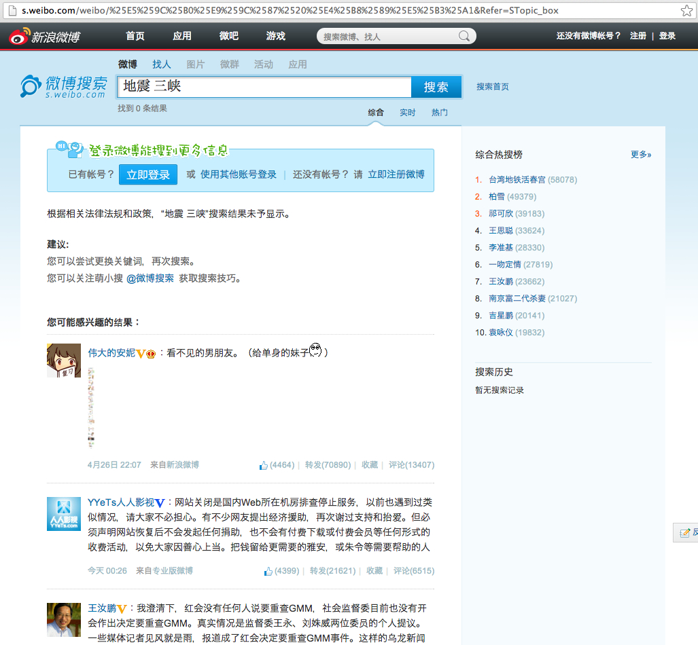
Task: Switch results to 综合 tab
Action: [376, 113]
